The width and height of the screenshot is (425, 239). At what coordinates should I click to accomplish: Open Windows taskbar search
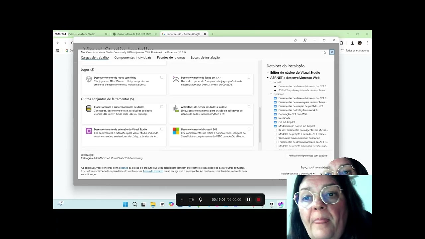point(134,204)
